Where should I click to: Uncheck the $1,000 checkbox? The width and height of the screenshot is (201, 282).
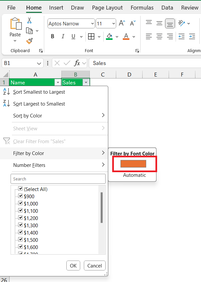(20, 203)
